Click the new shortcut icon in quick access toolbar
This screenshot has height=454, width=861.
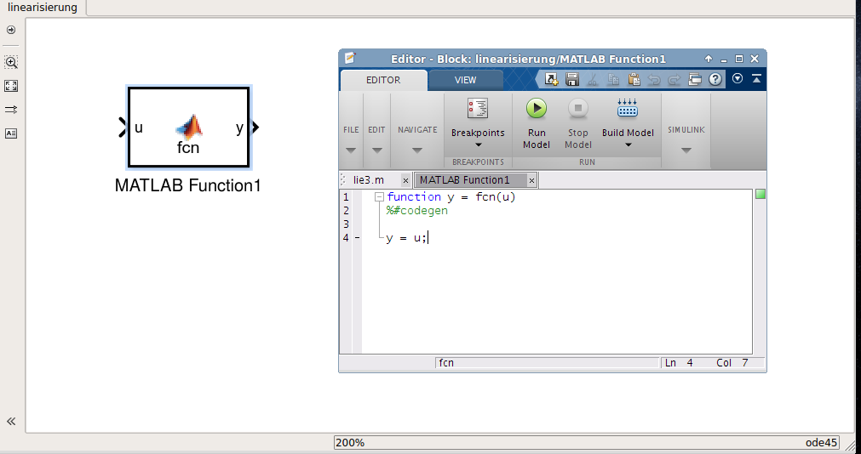coord(551,80)
